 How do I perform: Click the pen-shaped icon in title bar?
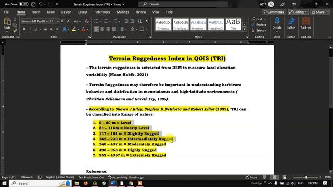(283, 4)
